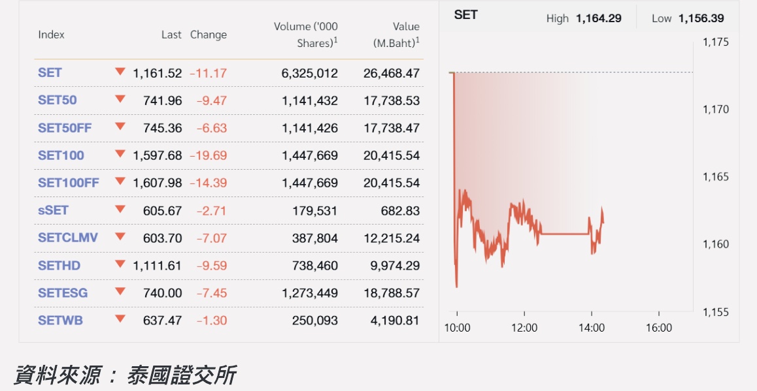Screen dimensions: 757x391
Task: Click the red down arrow beside SET
Action: [120, 72]
